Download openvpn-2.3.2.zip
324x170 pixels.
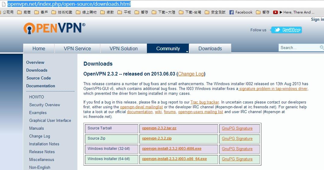157,138
